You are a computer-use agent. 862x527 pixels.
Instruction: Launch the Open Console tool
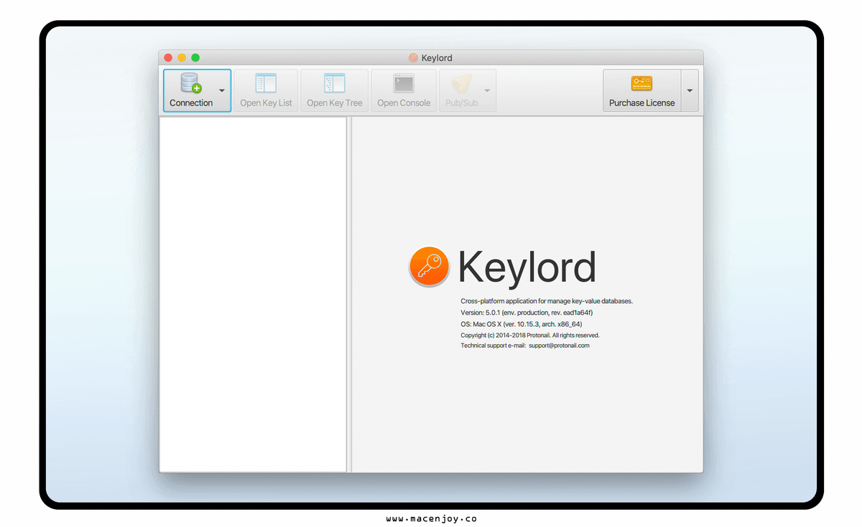(404, 90)
